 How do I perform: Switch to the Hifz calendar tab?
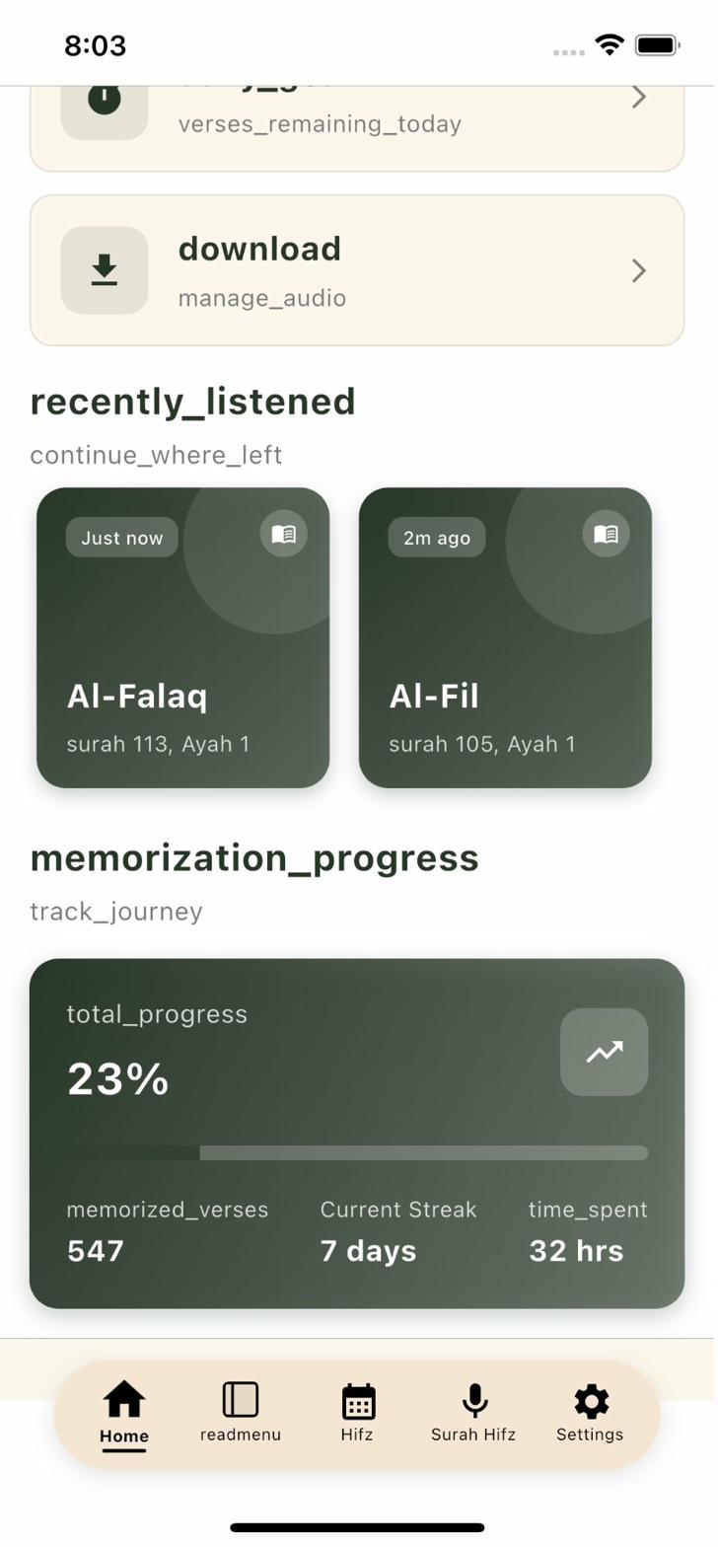tap(357, 1413)
